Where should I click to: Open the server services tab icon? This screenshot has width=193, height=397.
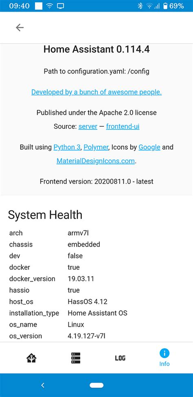tap(75, 358)
